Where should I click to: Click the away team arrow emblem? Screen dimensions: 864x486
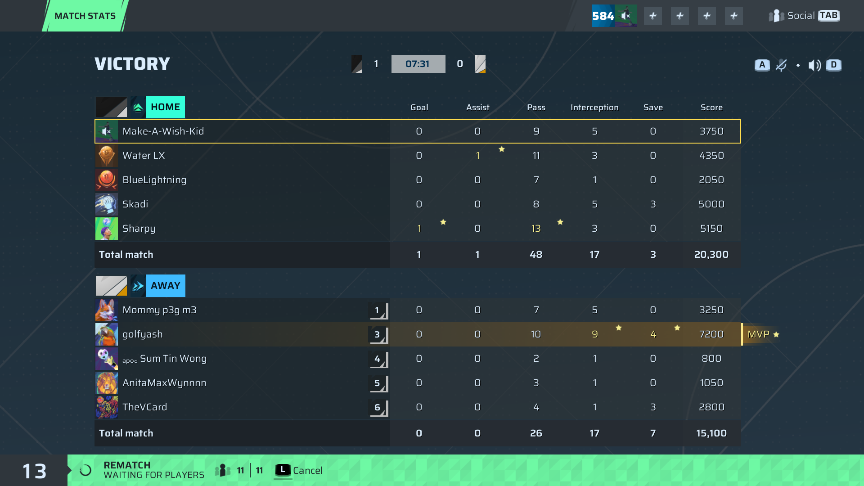click(138, 286)
